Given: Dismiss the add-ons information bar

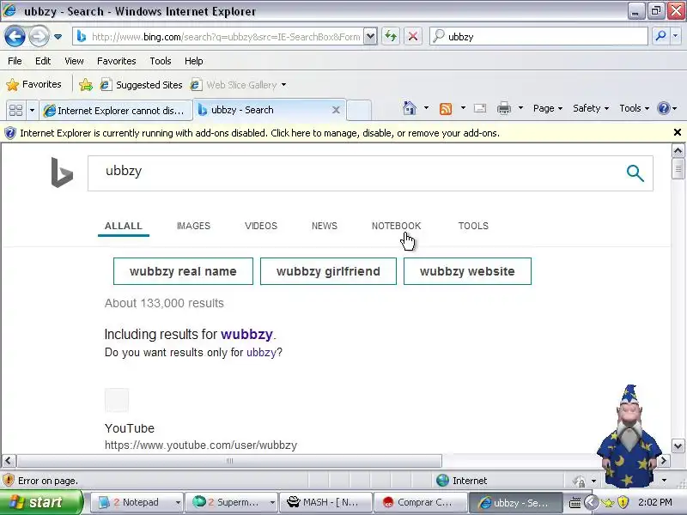Looking at the screenshot, I should [678, 132].
